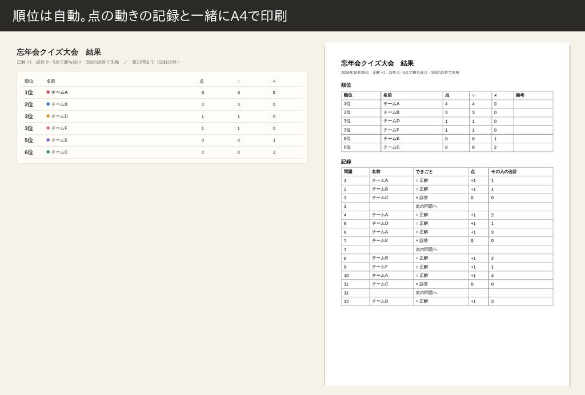585x395 pixels.
Task: Click the × count '2' on left チームC row
Action: [274, 152]
